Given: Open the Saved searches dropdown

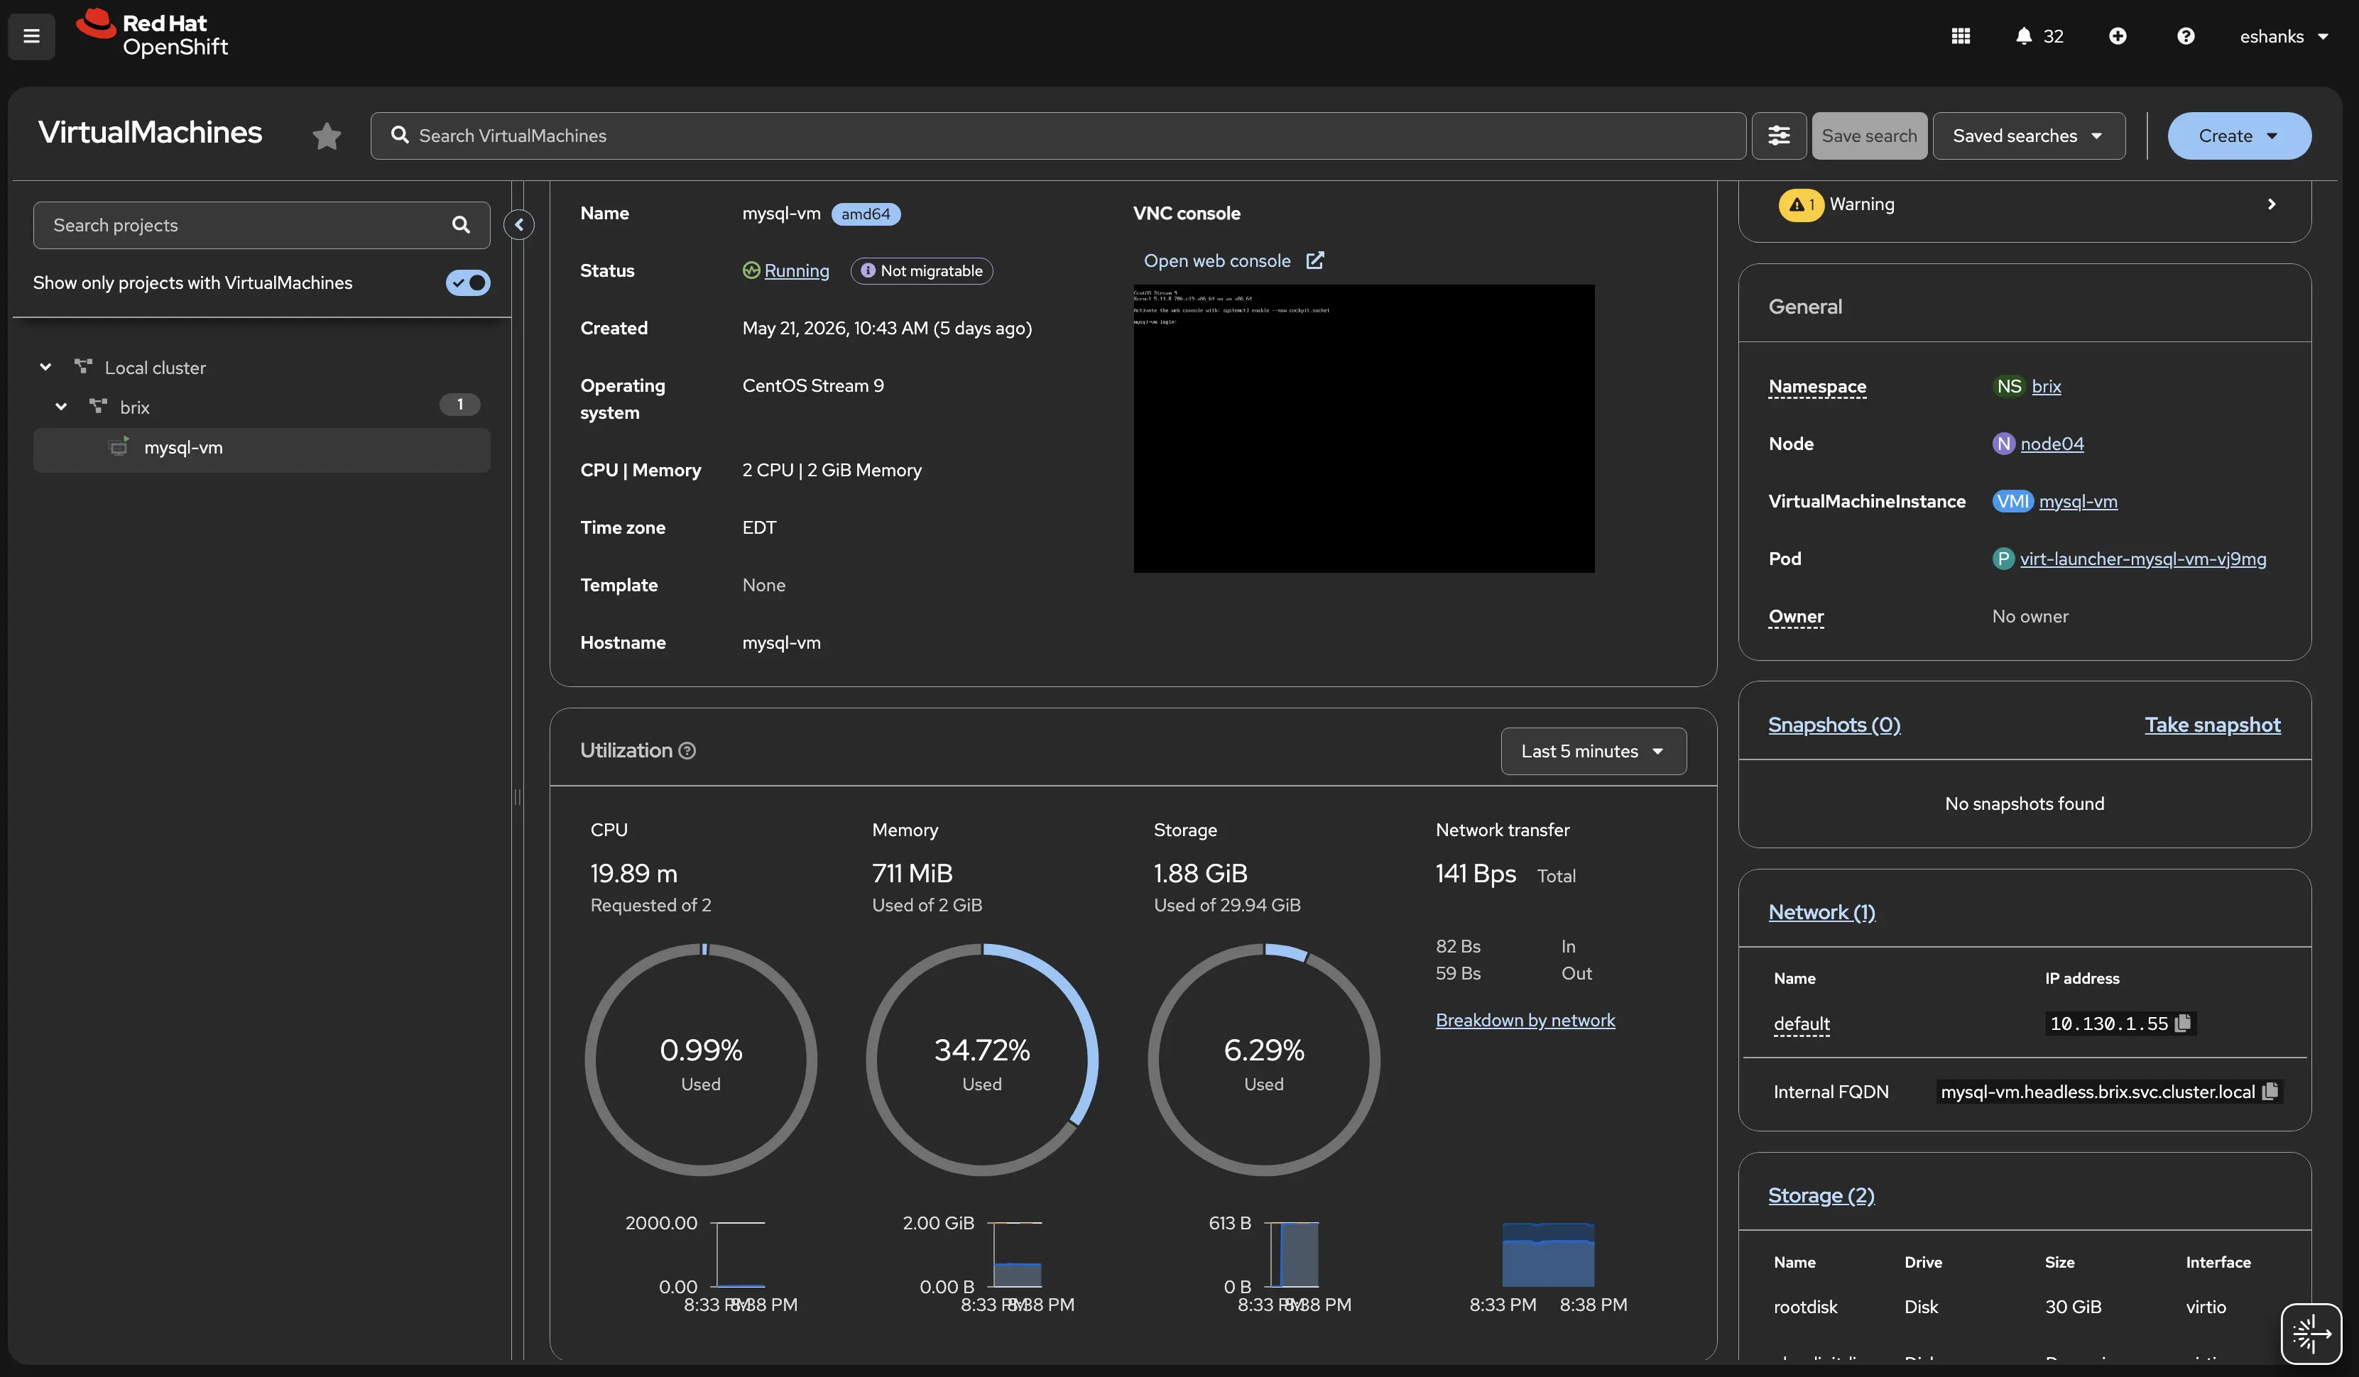Looking at the screenshot, I should point(2029,136).
